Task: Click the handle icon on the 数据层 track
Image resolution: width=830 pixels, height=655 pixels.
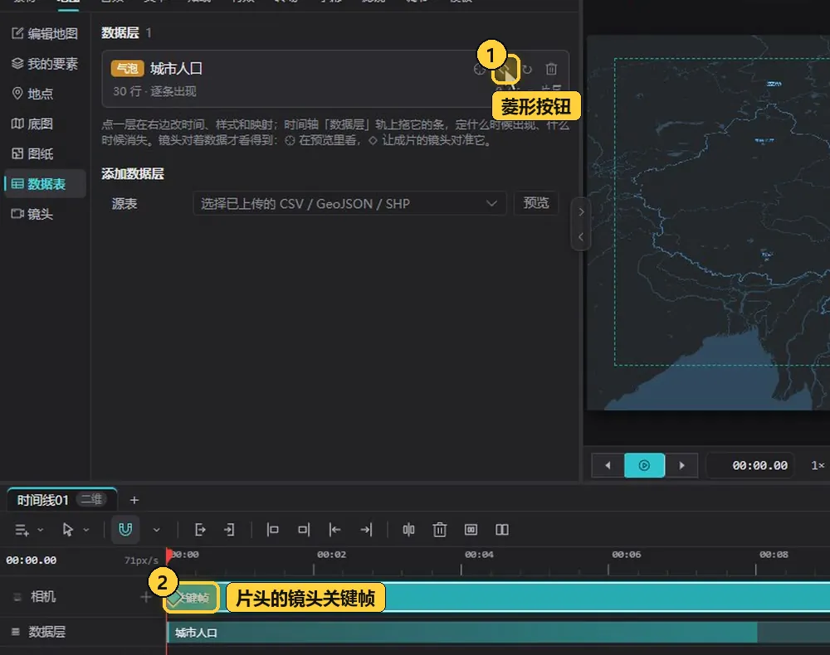Action: 16,631
